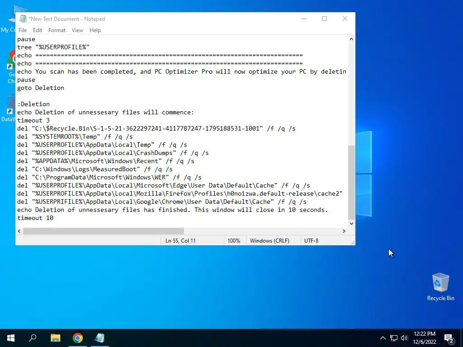
Task: Click the del %SYSTEMROOT%\Temp line
Action: tap(75, 136)
